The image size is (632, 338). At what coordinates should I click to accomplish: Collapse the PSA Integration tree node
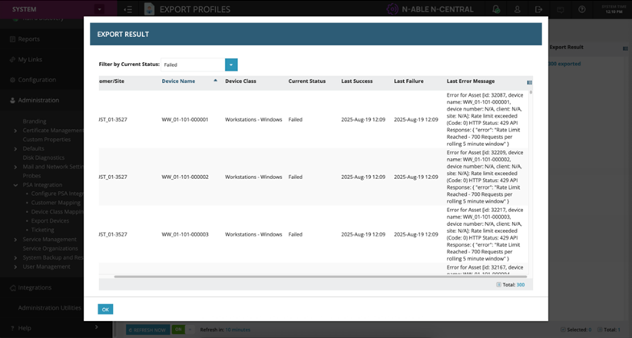click(15, 185)
